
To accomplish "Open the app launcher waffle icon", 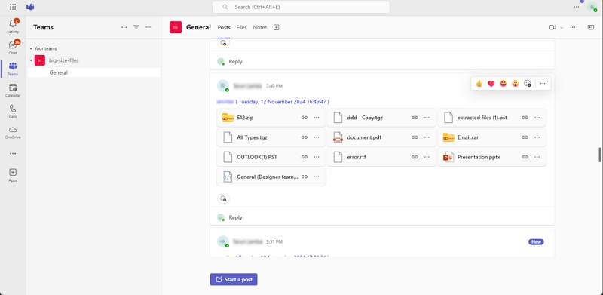I will pos(13,7).
